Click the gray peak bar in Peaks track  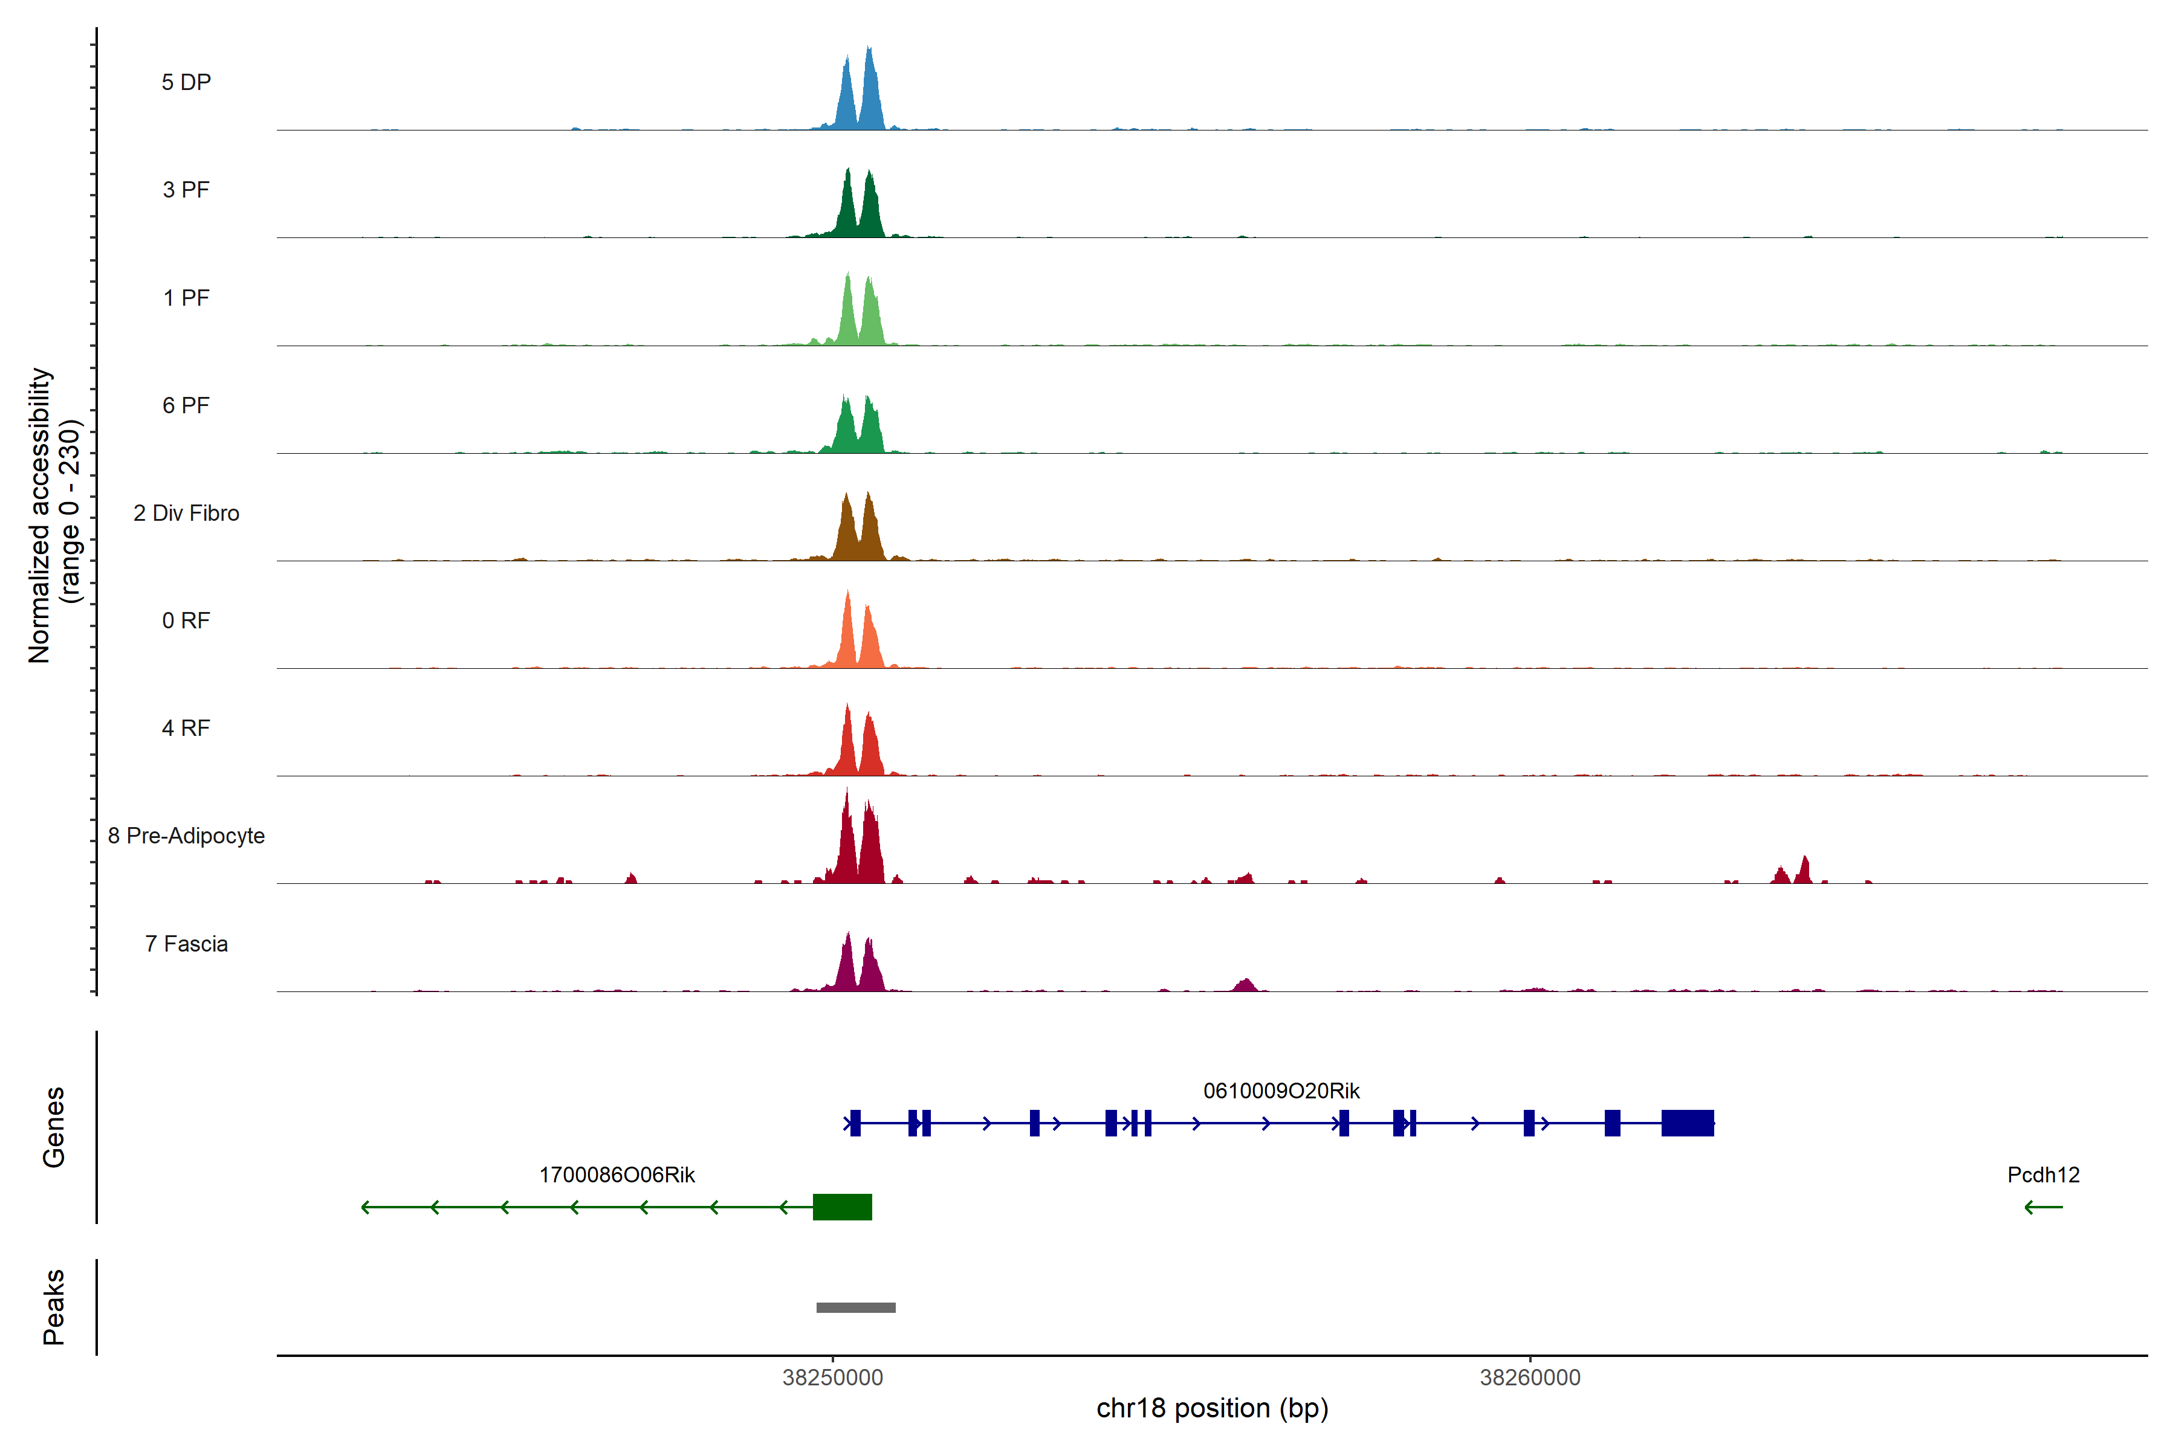[x=855, y=1307]
